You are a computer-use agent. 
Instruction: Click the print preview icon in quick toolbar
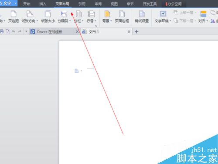[7, 31]
